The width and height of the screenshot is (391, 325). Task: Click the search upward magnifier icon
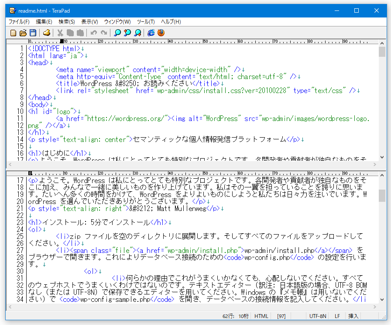click(x=127, y=33)
